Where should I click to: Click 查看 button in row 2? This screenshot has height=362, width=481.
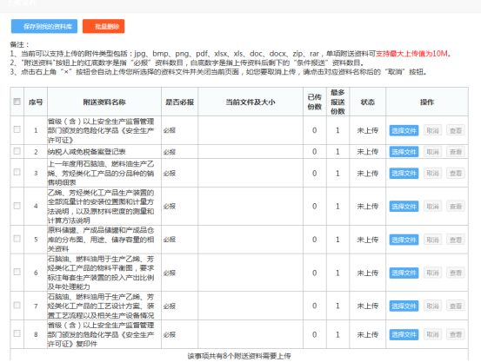[456, 152]
